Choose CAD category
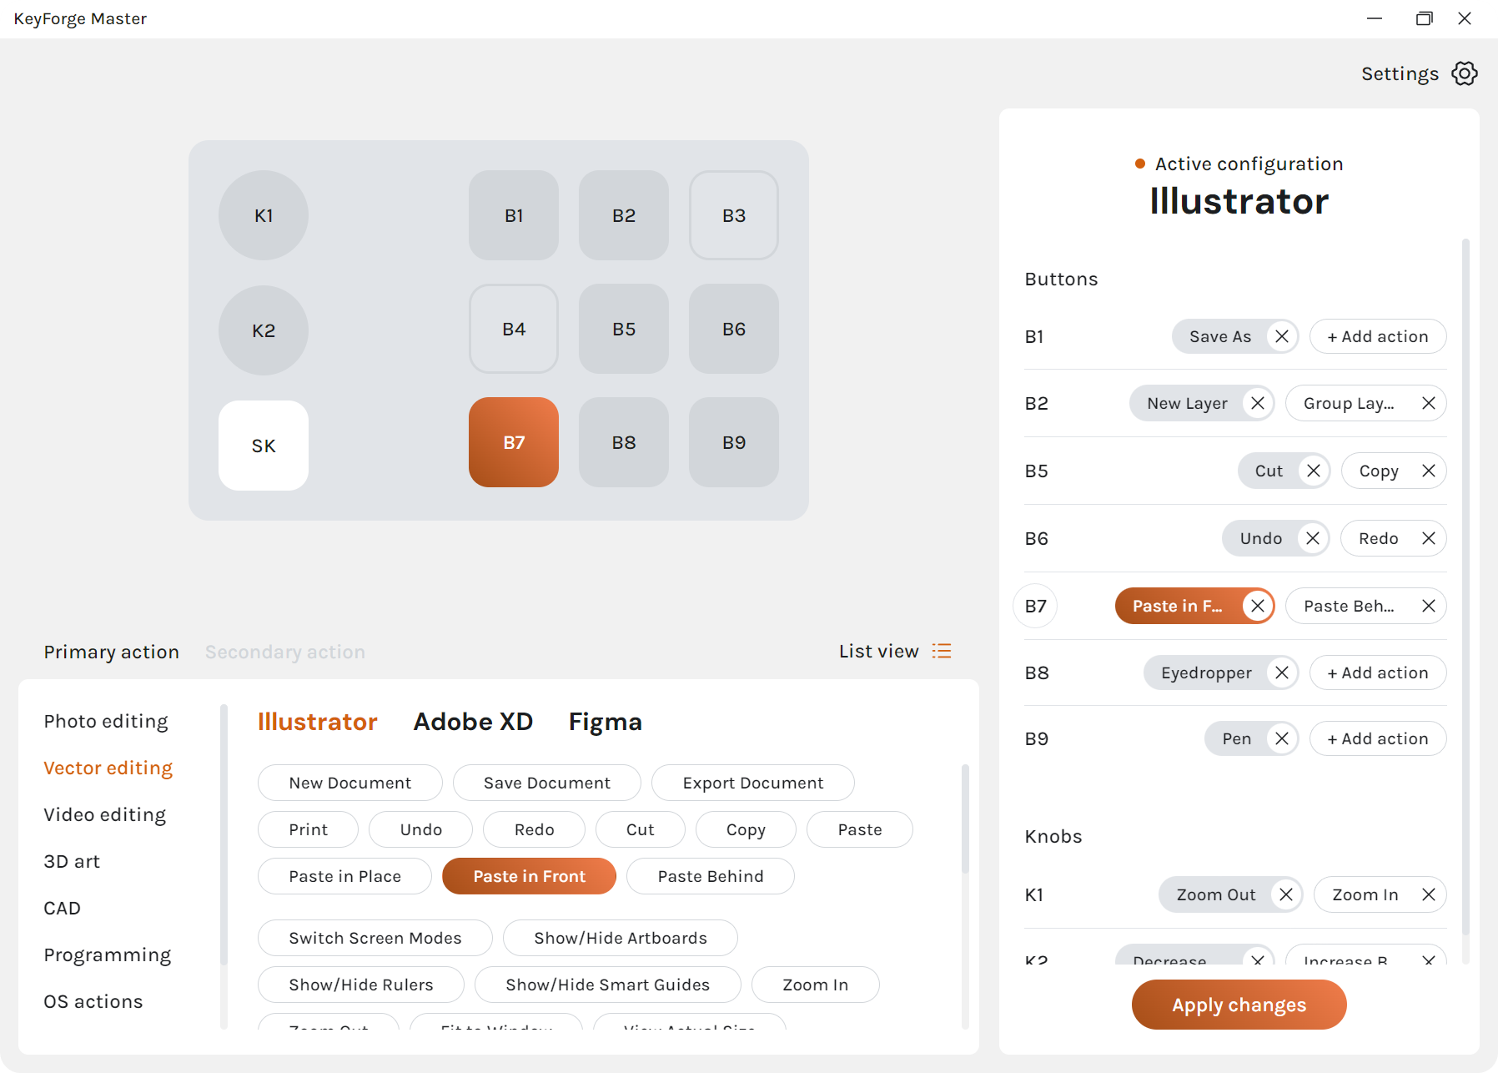1498x1073 pixels. (x=63, y=908)
